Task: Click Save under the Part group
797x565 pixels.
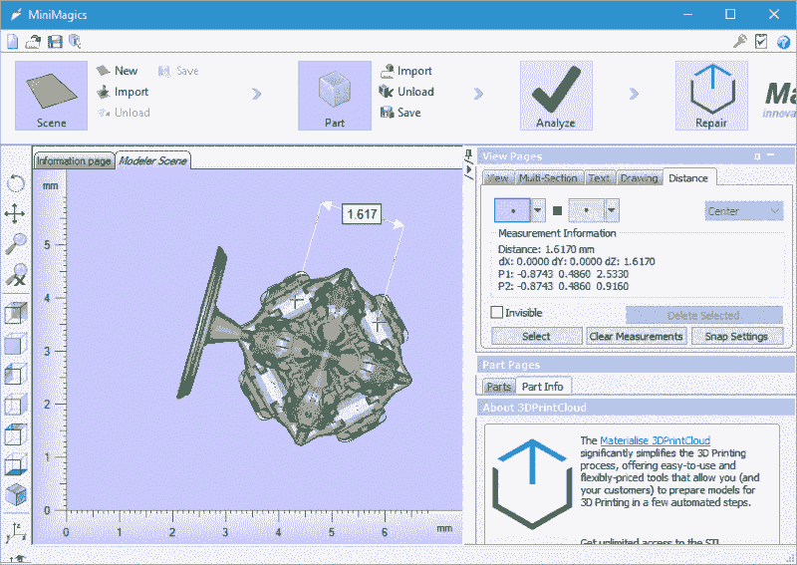Action: coord(400,113)
